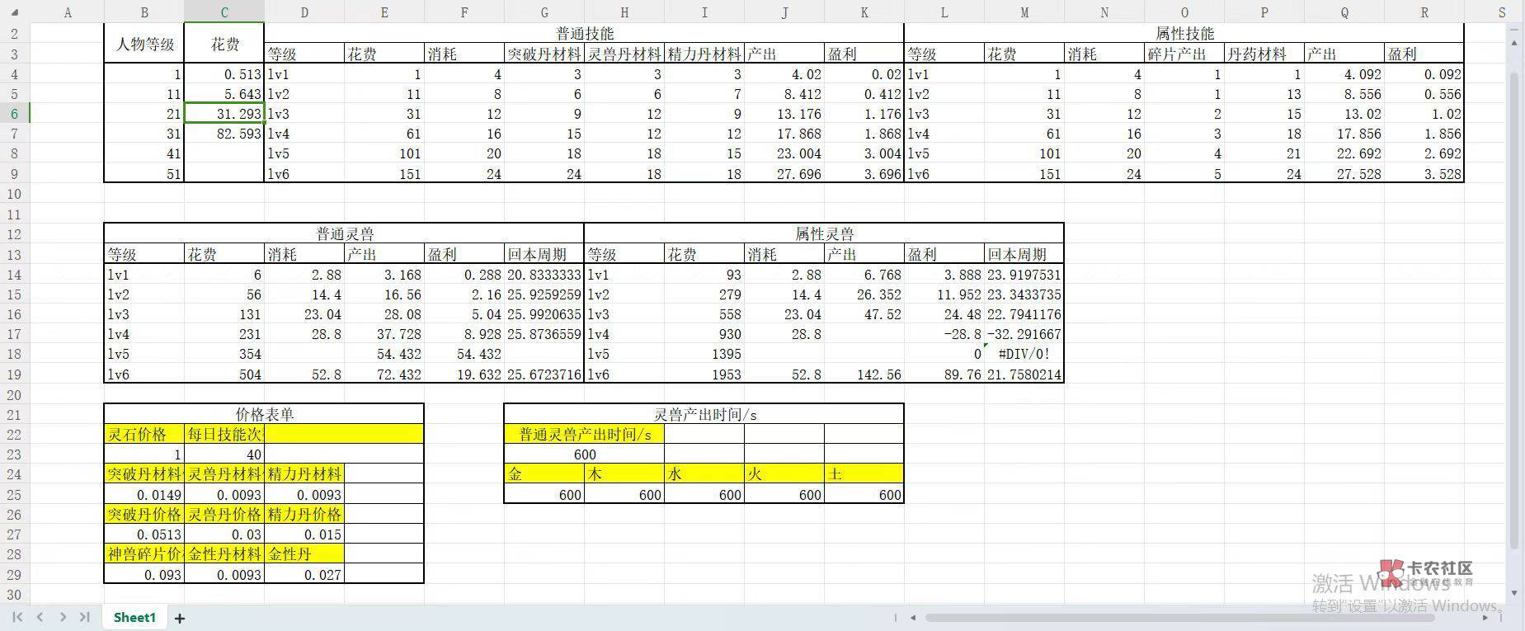The height and width of the screenshot is (631, 1525).
Task: Select the 属性灵兽 merged header cell
Action: (x=824, y=234)
